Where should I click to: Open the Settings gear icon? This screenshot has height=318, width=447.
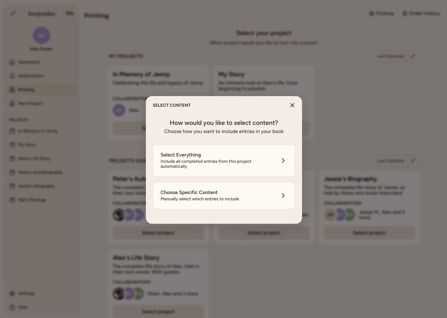[x=12, y=293]
